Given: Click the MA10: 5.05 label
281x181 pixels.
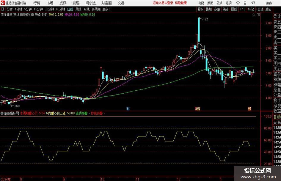Looking at the screenshot, I should (56, 15).
